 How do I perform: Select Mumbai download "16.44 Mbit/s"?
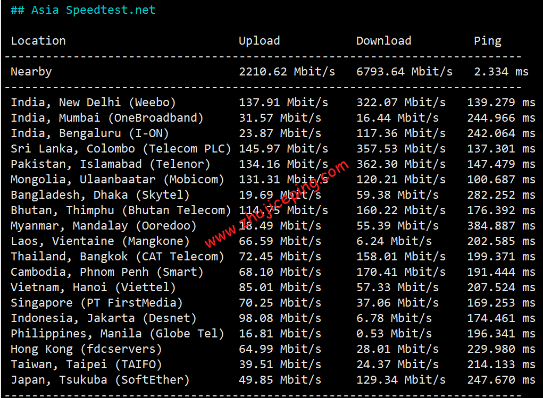398,118
